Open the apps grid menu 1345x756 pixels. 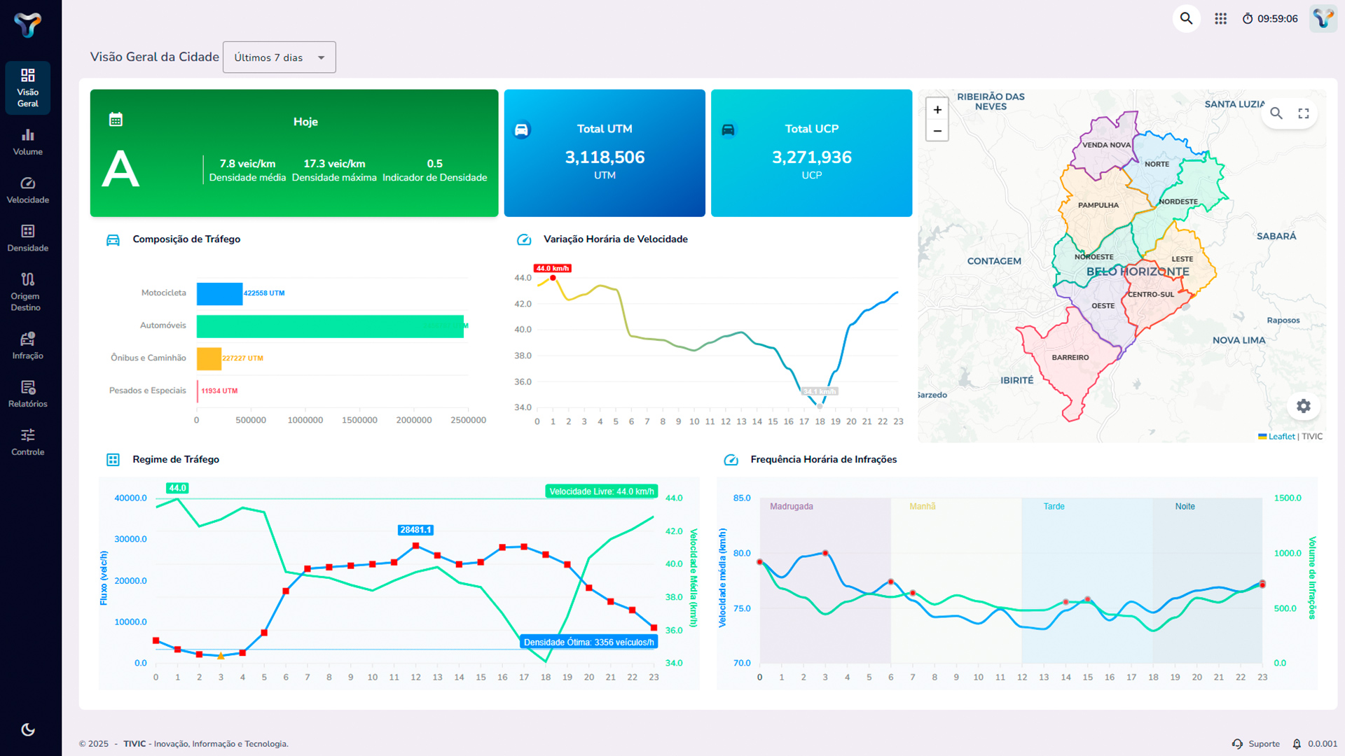(x=1220, y=19)
